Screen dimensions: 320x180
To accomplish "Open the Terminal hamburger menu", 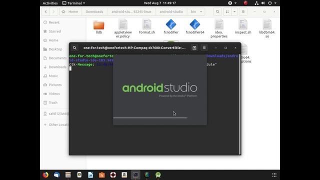I will 204,48.
